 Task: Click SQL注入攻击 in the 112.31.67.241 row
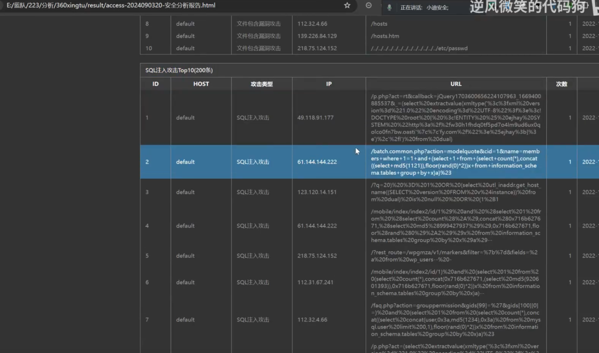(x=253, y=282)
